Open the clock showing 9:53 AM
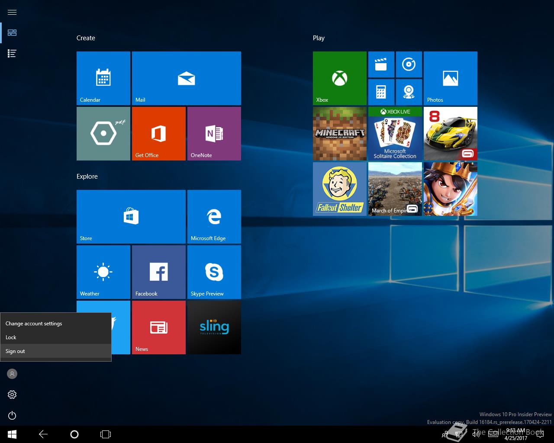This screenshot has width=554, height=443. pos(515,434)
